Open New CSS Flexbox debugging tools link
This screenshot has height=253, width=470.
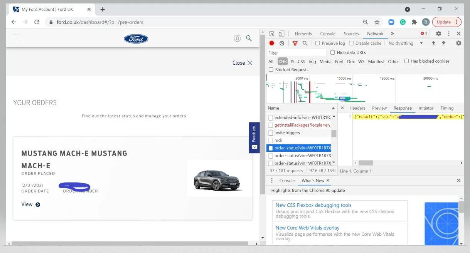(313, 205)
